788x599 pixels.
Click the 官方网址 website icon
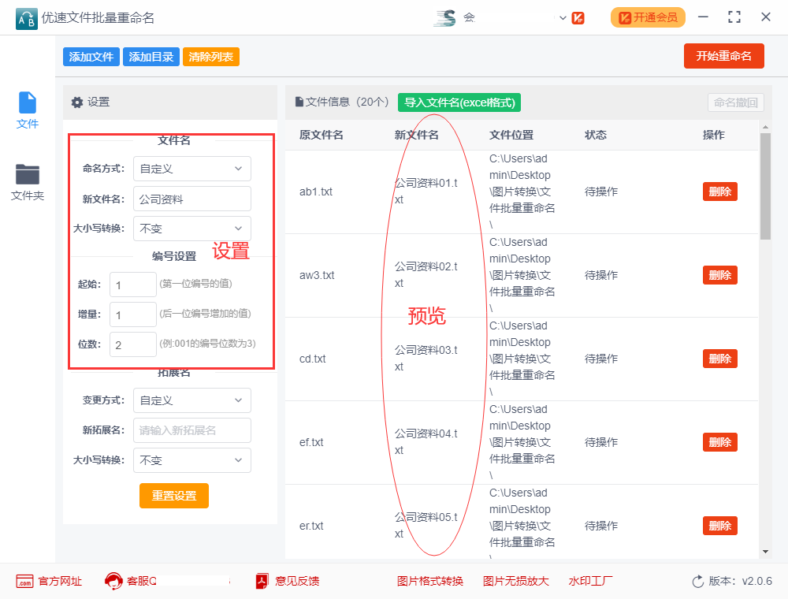[x=24, y=582]
